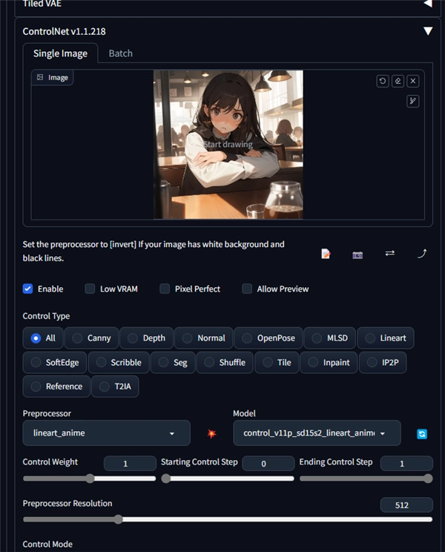
Task: Expand the Tiled VAE section arrow
Action: click(x=428, y=4)
